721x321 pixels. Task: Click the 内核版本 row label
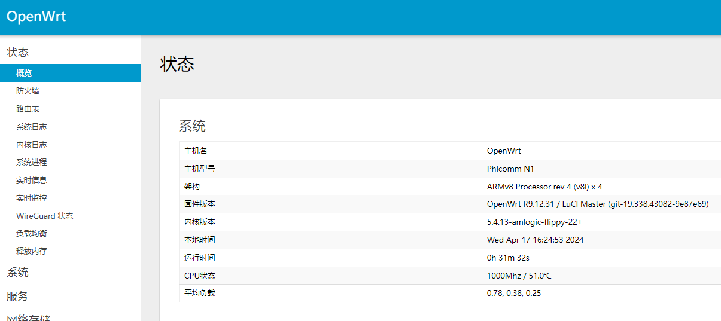(200, 222)
